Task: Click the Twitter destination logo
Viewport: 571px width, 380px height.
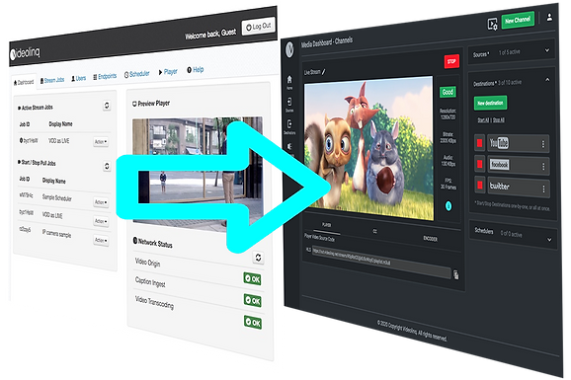Action: pos(499,186)
